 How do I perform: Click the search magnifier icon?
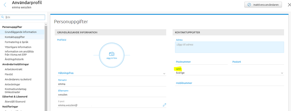pyautogui.click(x=3, y=17)
